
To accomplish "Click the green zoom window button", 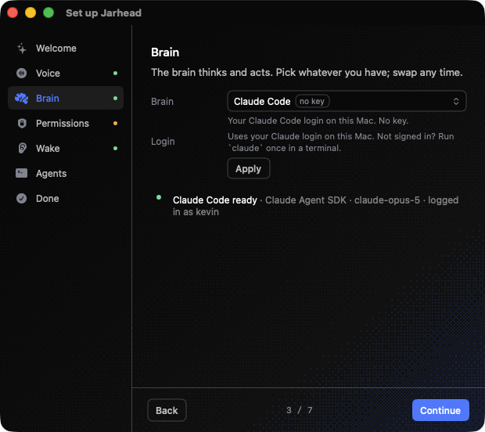I will pos(48,13).
